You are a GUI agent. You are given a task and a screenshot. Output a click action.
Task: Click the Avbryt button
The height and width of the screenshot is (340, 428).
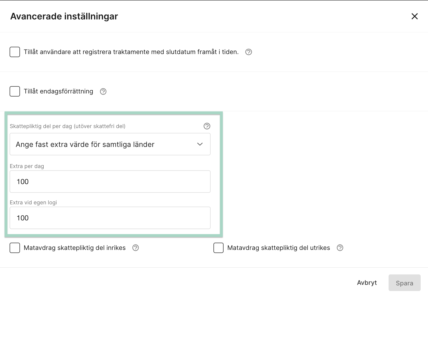367,283
